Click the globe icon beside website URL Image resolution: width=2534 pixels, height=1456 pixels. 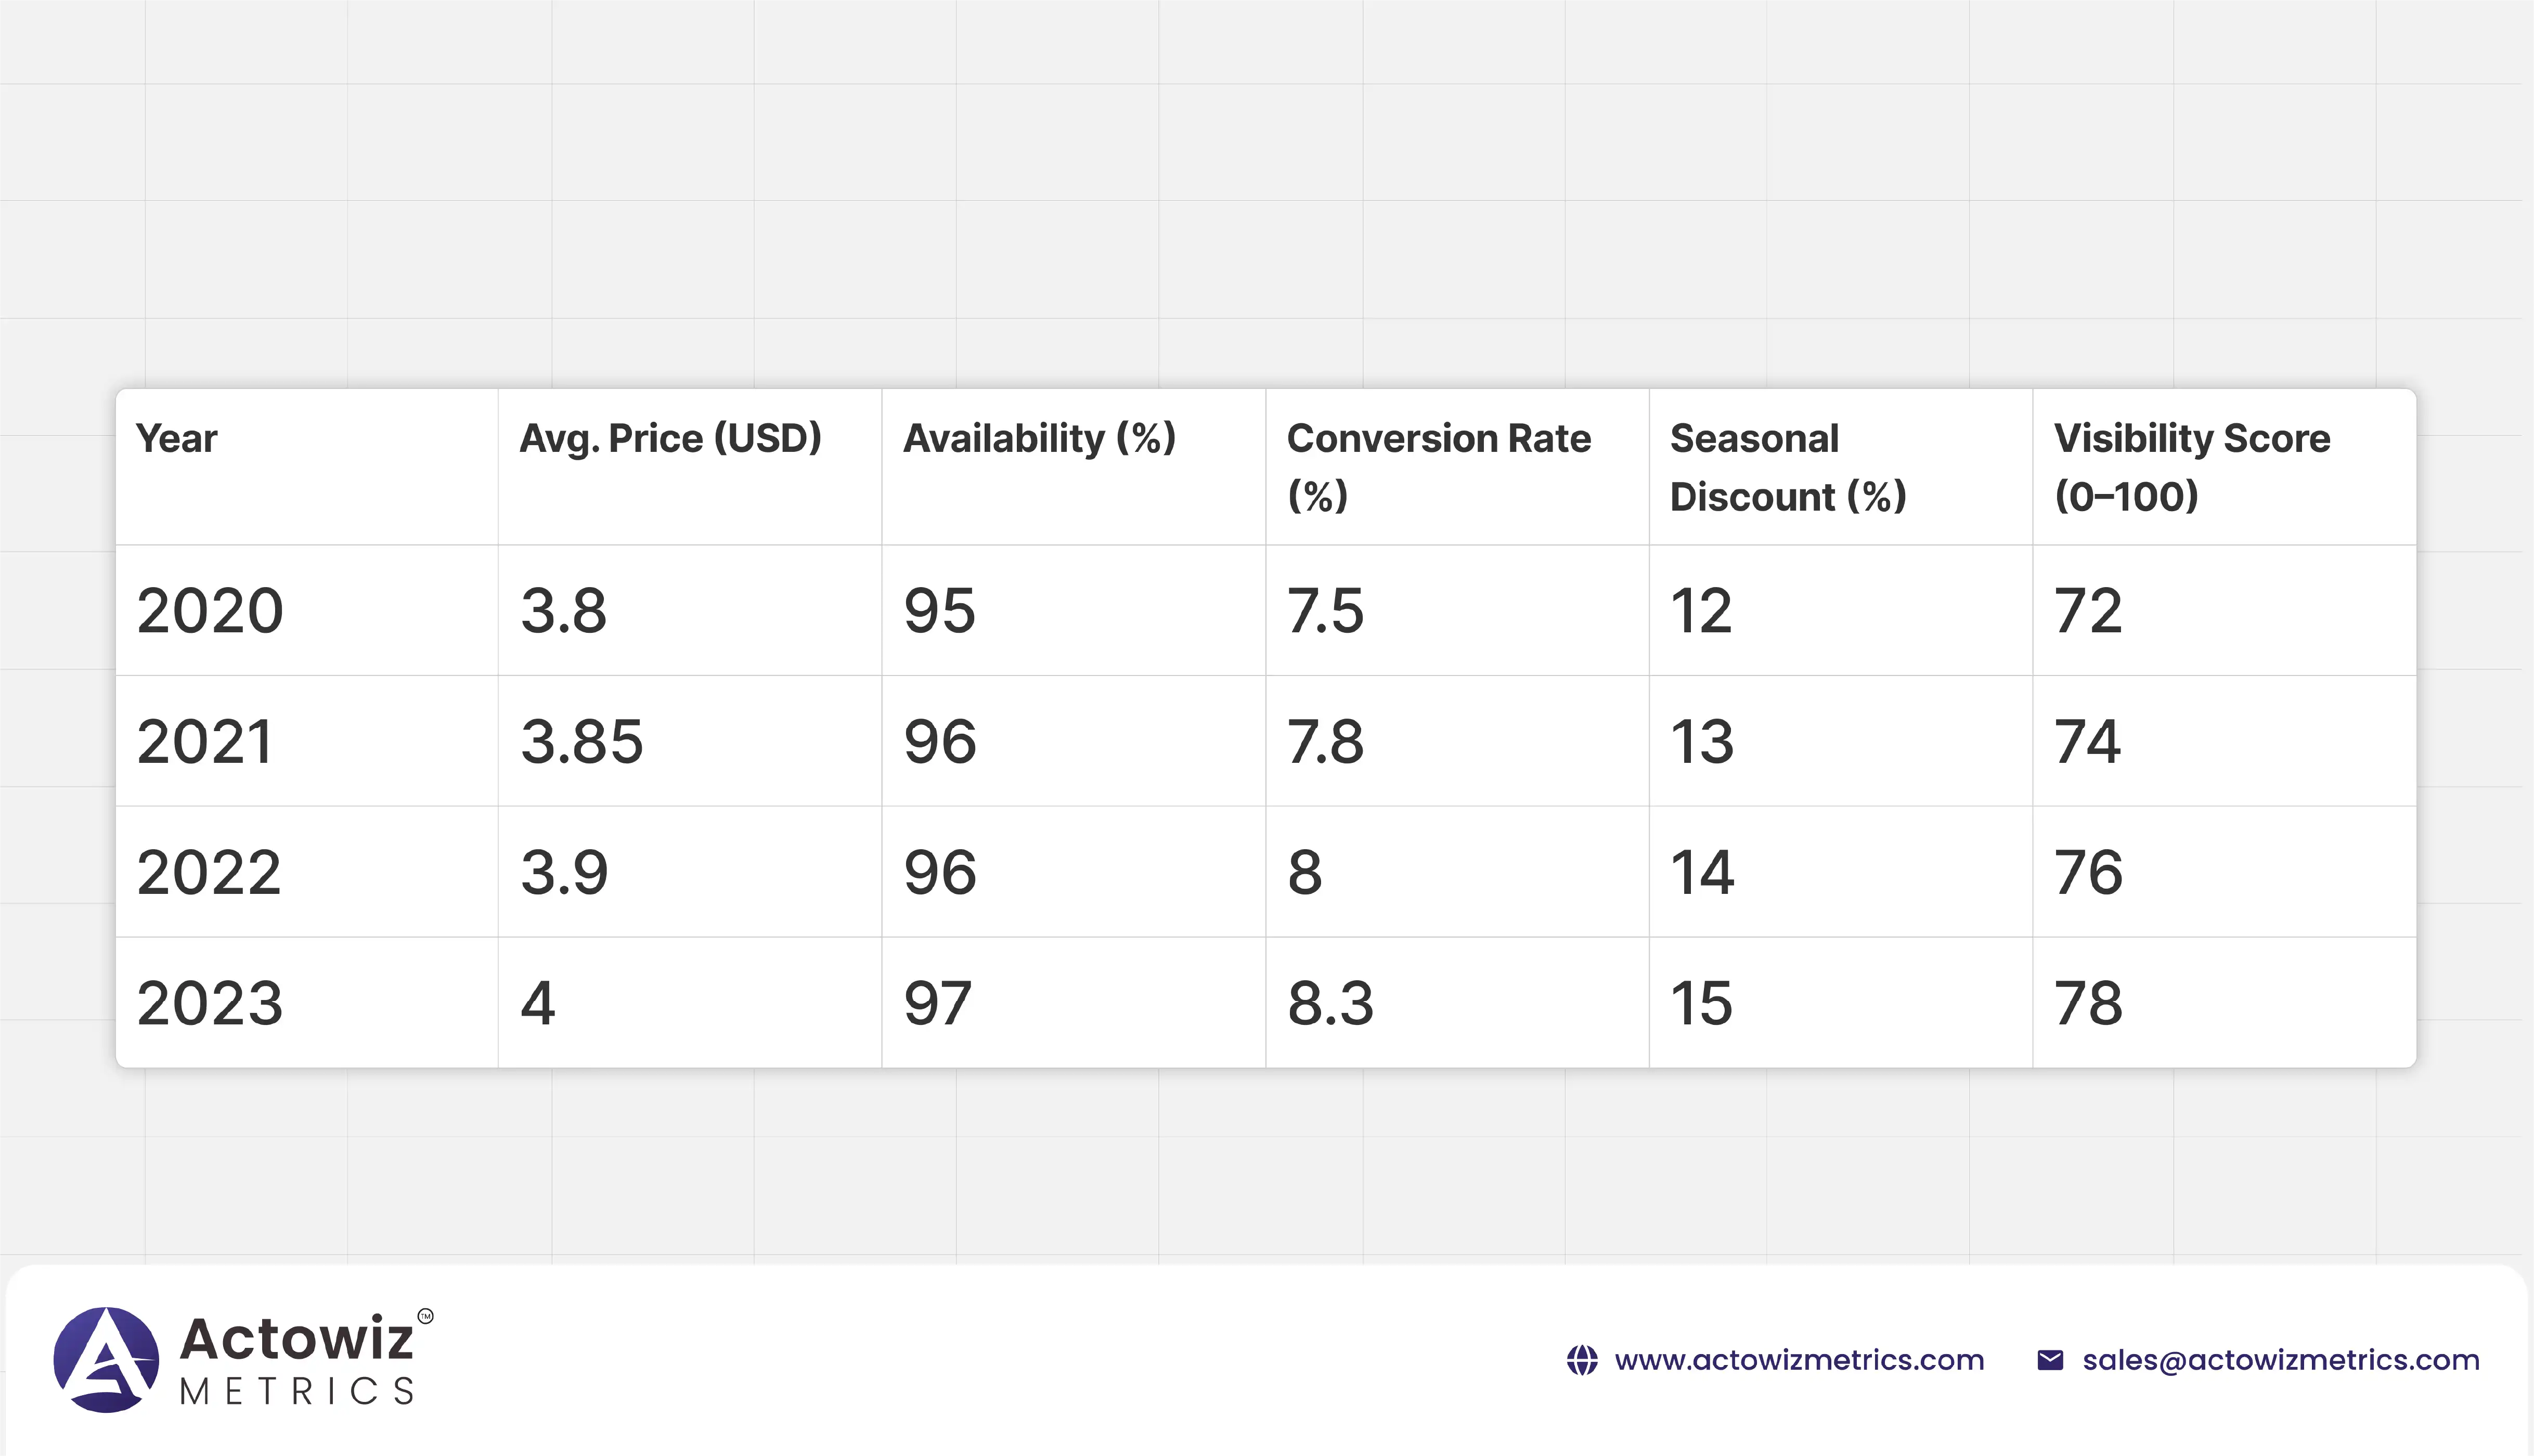1582,1360
